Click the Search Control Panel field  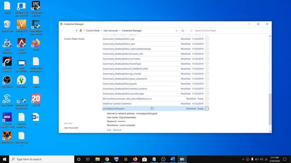(x=228, y=31)
